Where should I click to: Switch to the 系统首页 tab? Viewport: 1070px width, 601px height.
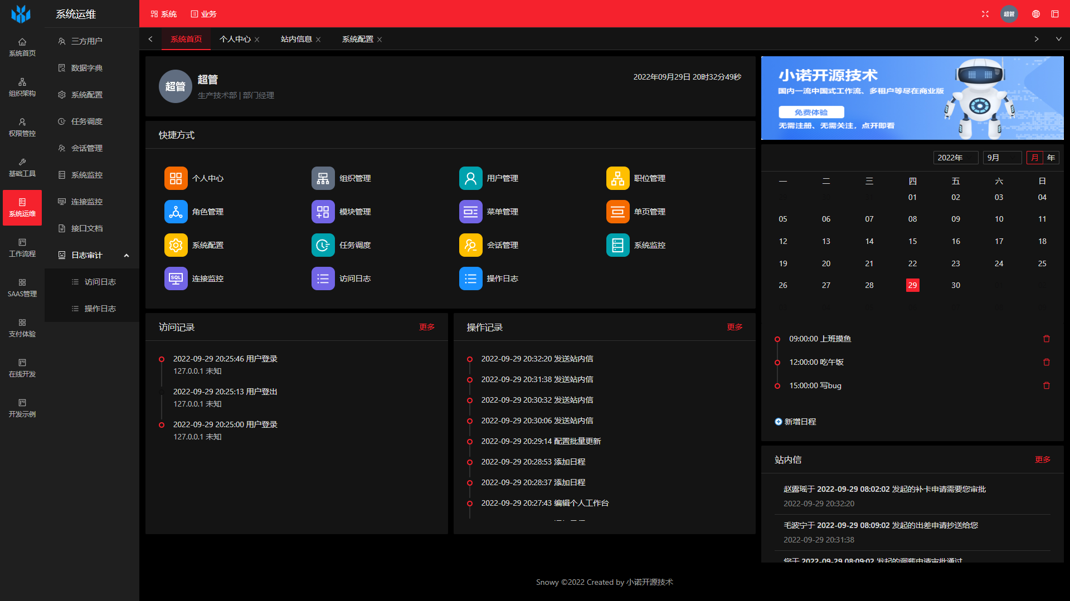pyautogui.click(x=186, y=39)
